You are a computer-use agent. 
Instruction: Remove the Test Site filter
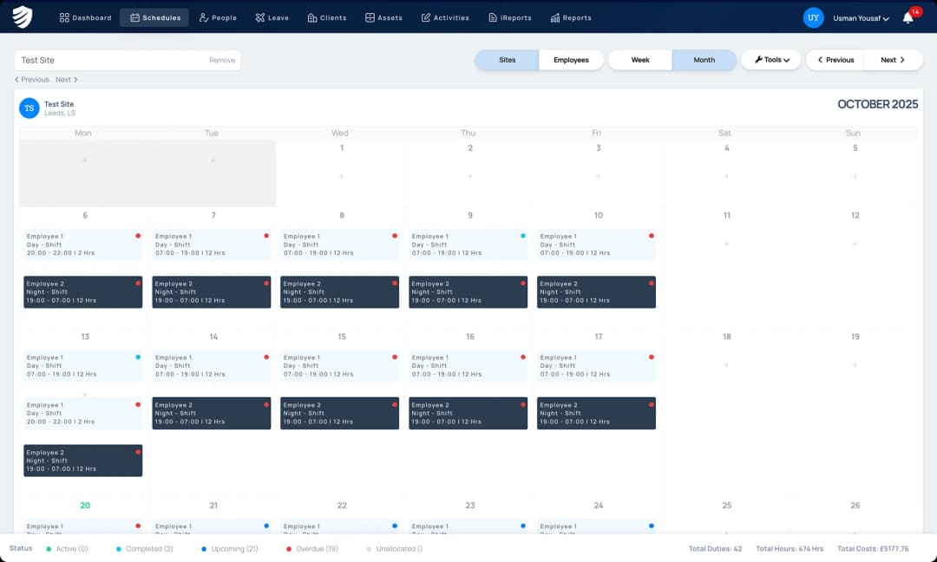click(x=222, y=61)
